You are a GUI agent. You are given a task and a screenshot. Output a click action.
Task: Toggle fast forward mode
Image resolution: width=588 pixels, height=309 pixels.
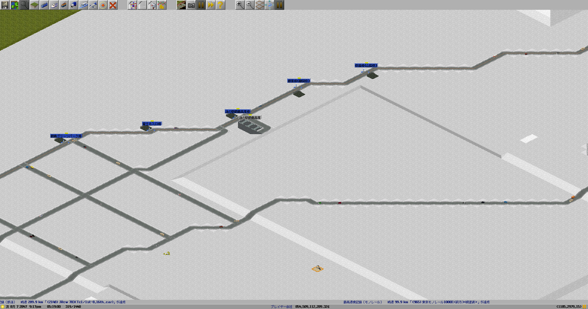[x=211, y=5]
